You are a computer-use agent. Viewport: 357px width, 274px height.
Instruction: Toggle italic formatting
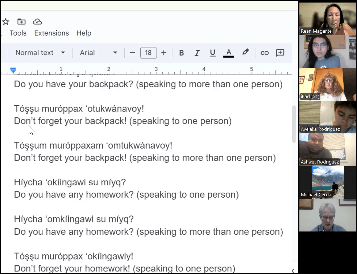pos(197,53)
